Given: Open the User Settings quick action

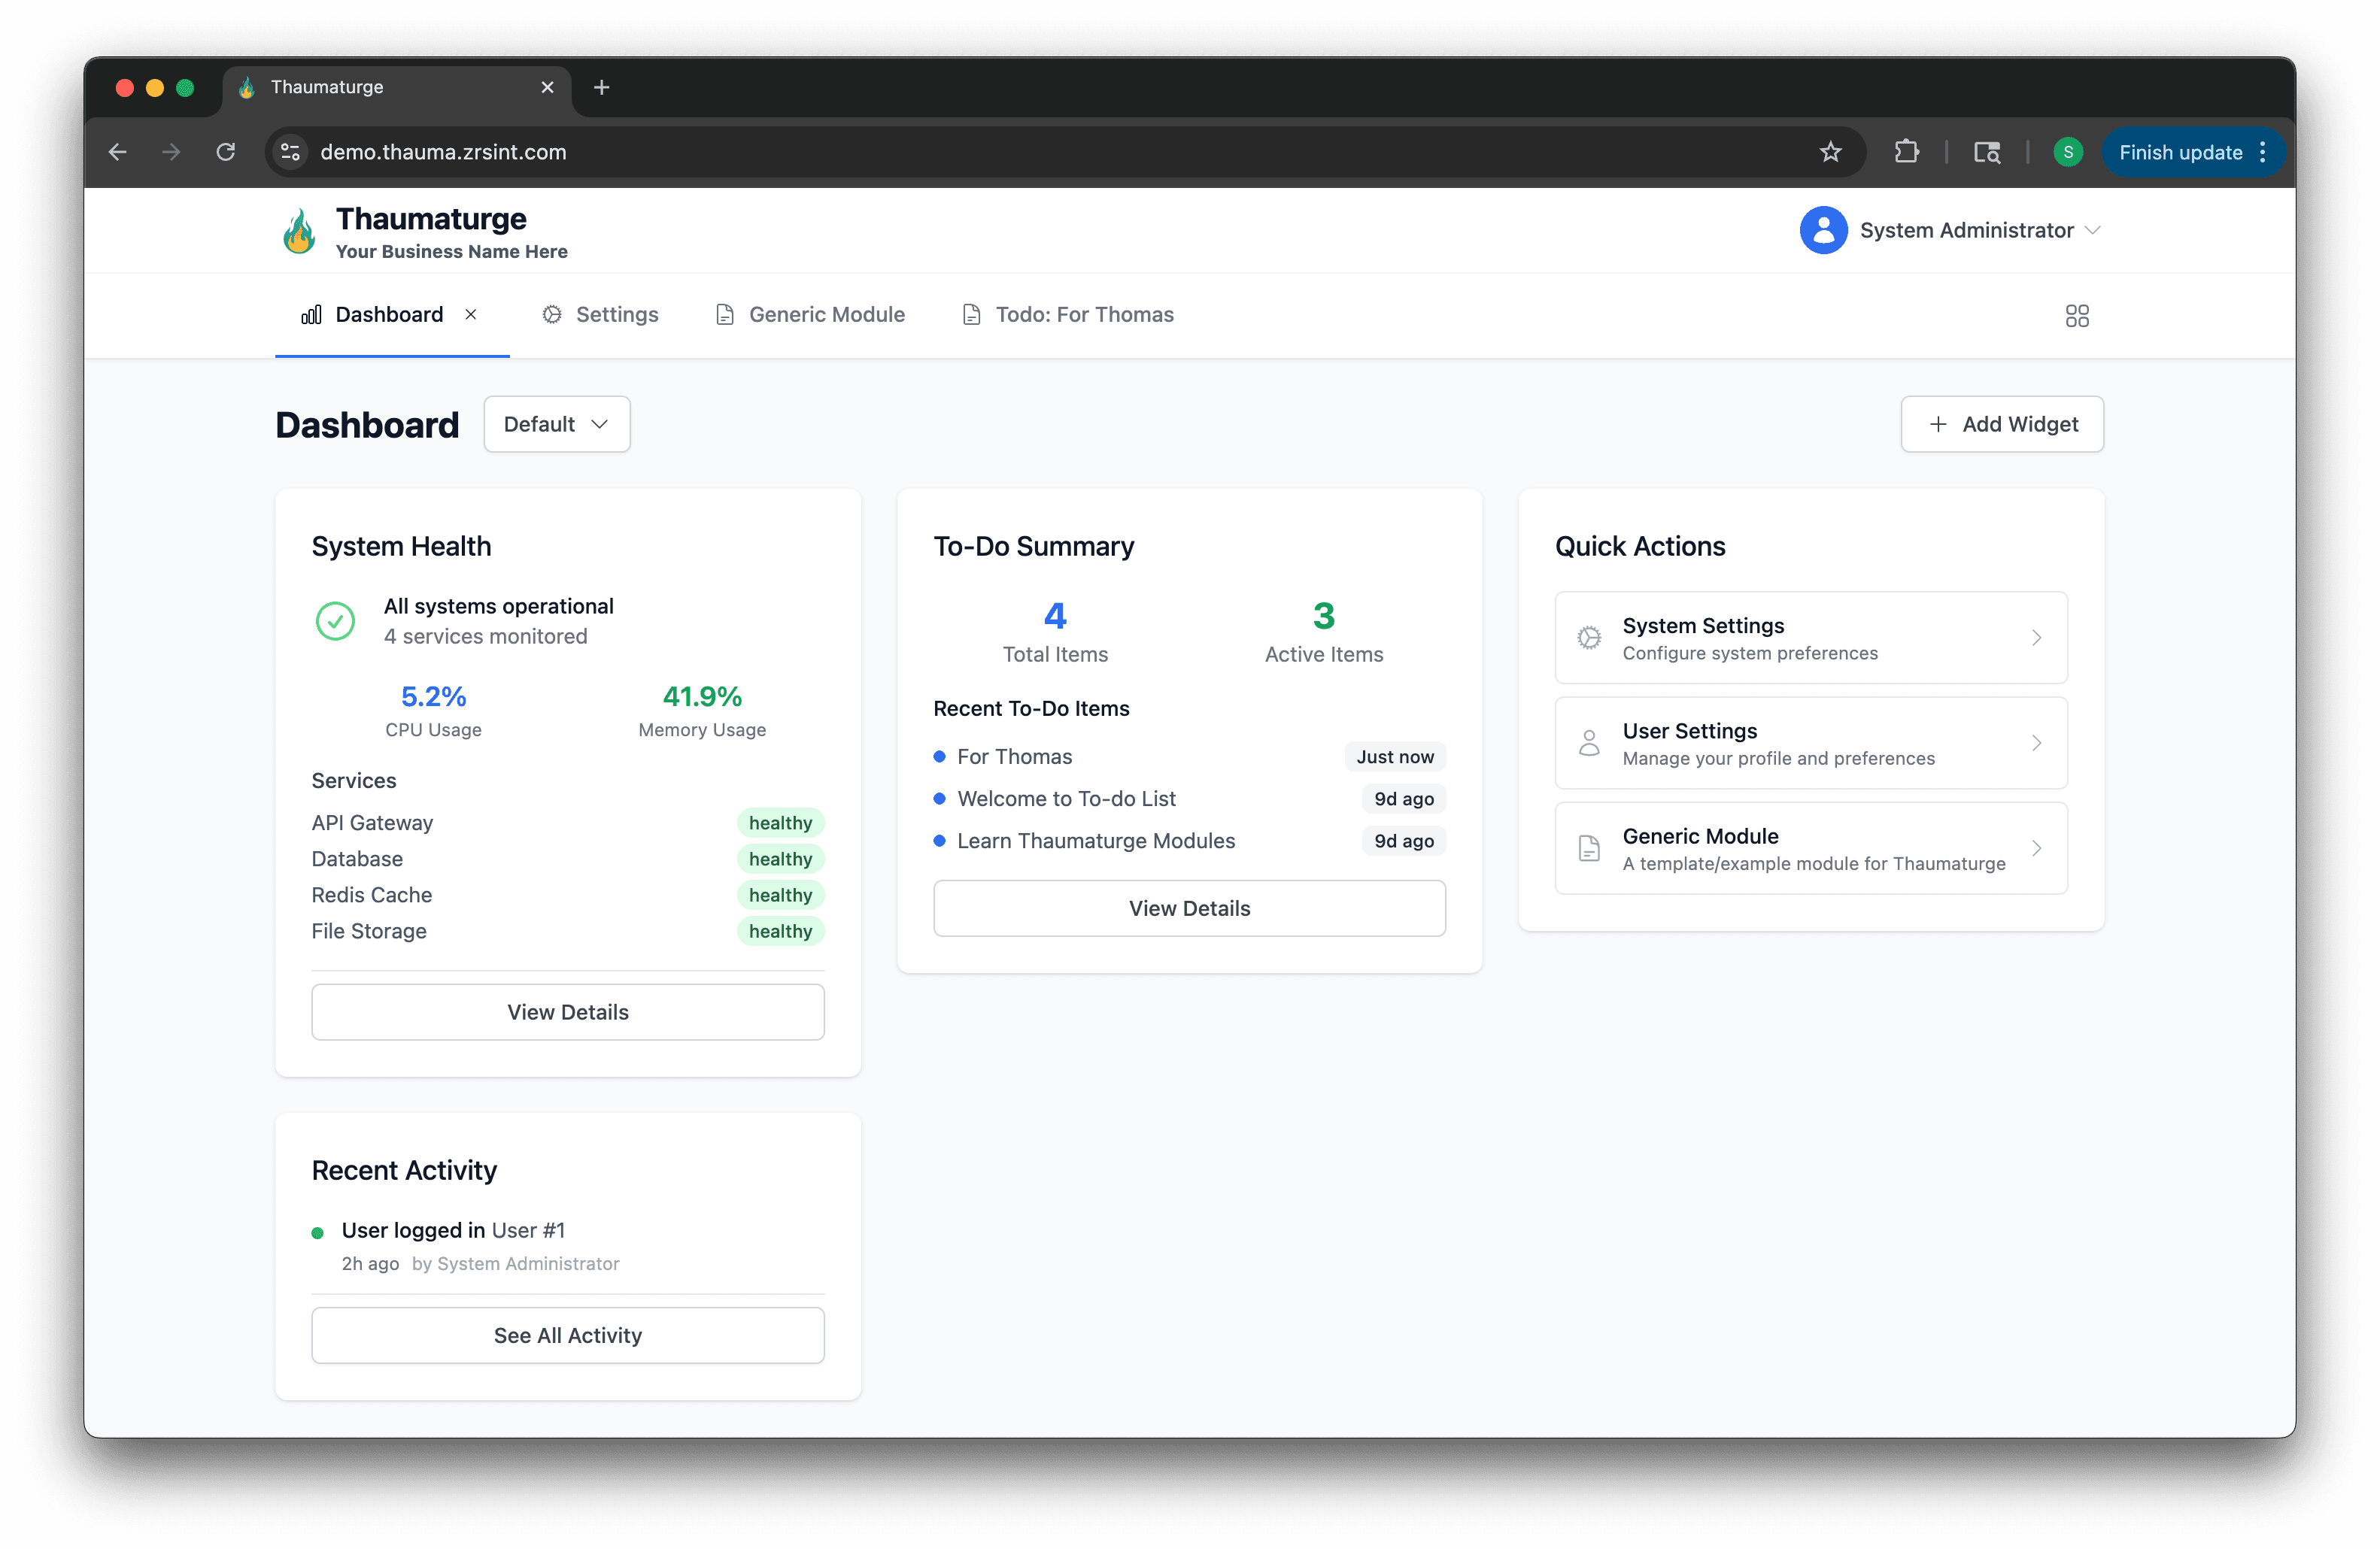Looking at the screenshot, I should point(1810,744).
